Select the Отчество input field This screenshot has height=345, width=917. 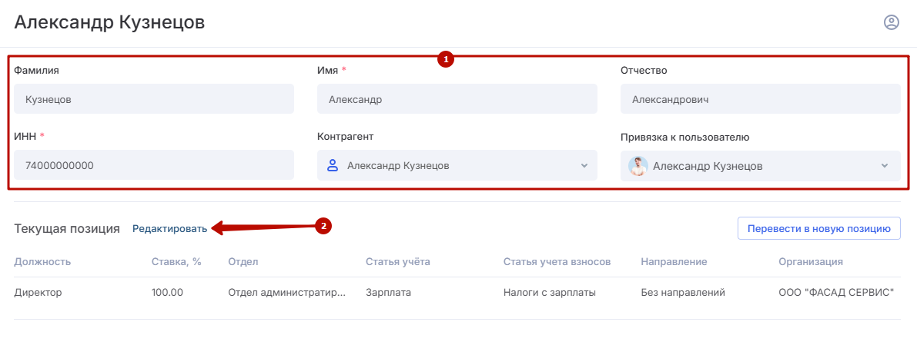760,99
